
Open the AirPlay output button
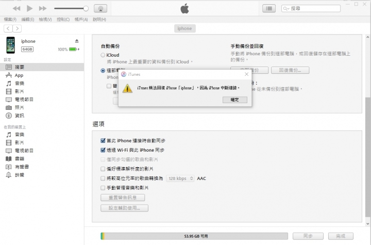tap(100, 9)
